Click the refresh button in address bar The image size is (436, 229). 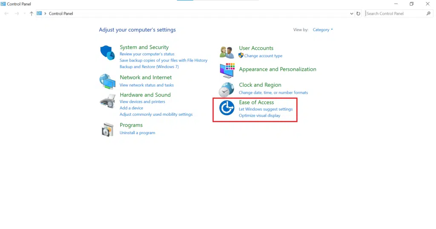click(x=358, y=13)
